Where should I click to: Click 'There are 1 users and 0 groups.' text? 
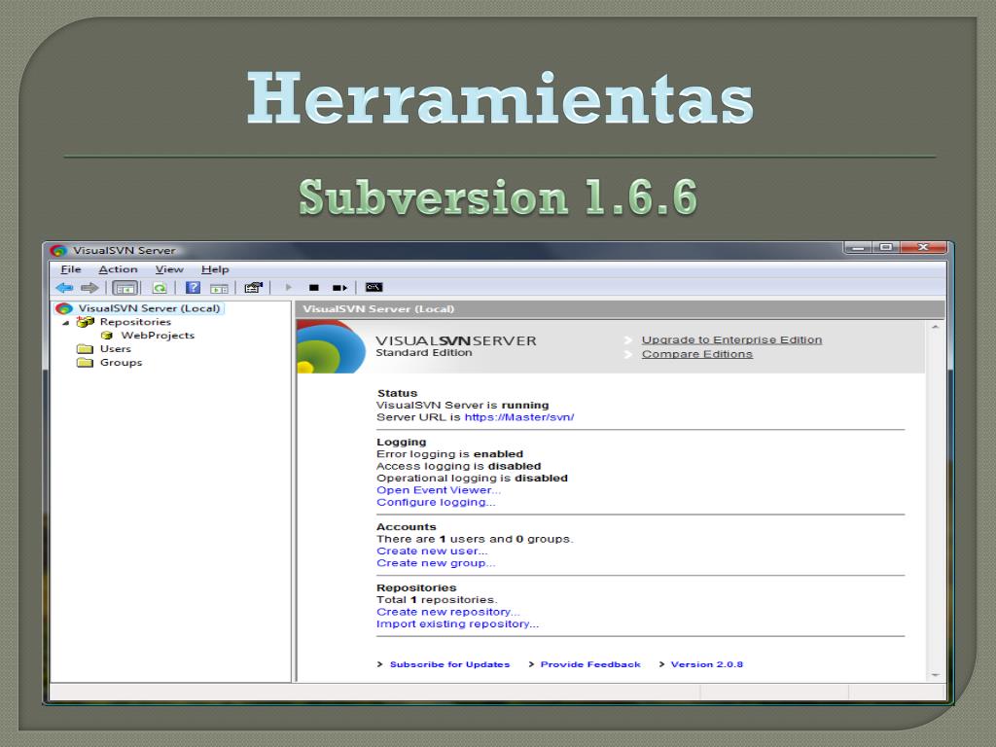pyautogui.click(x=475, y=539)
